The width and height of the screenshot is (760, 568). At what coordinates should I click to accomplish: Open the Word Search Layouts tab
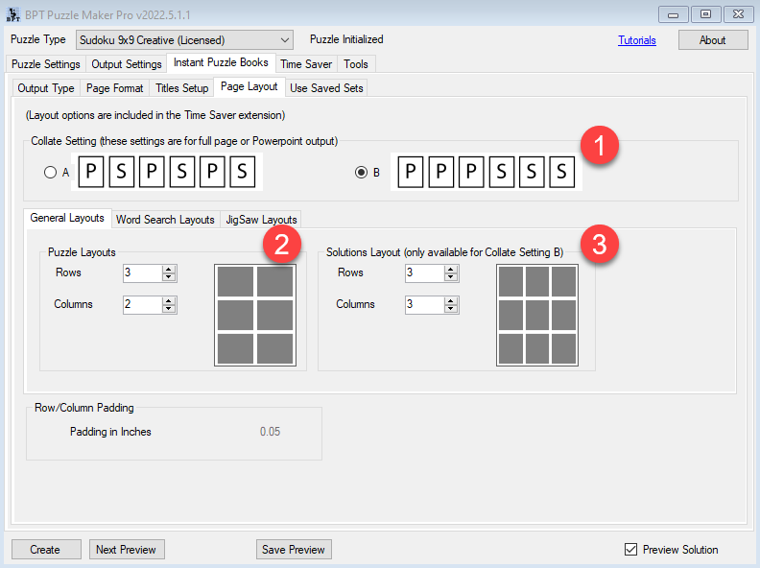coord(165,219)
